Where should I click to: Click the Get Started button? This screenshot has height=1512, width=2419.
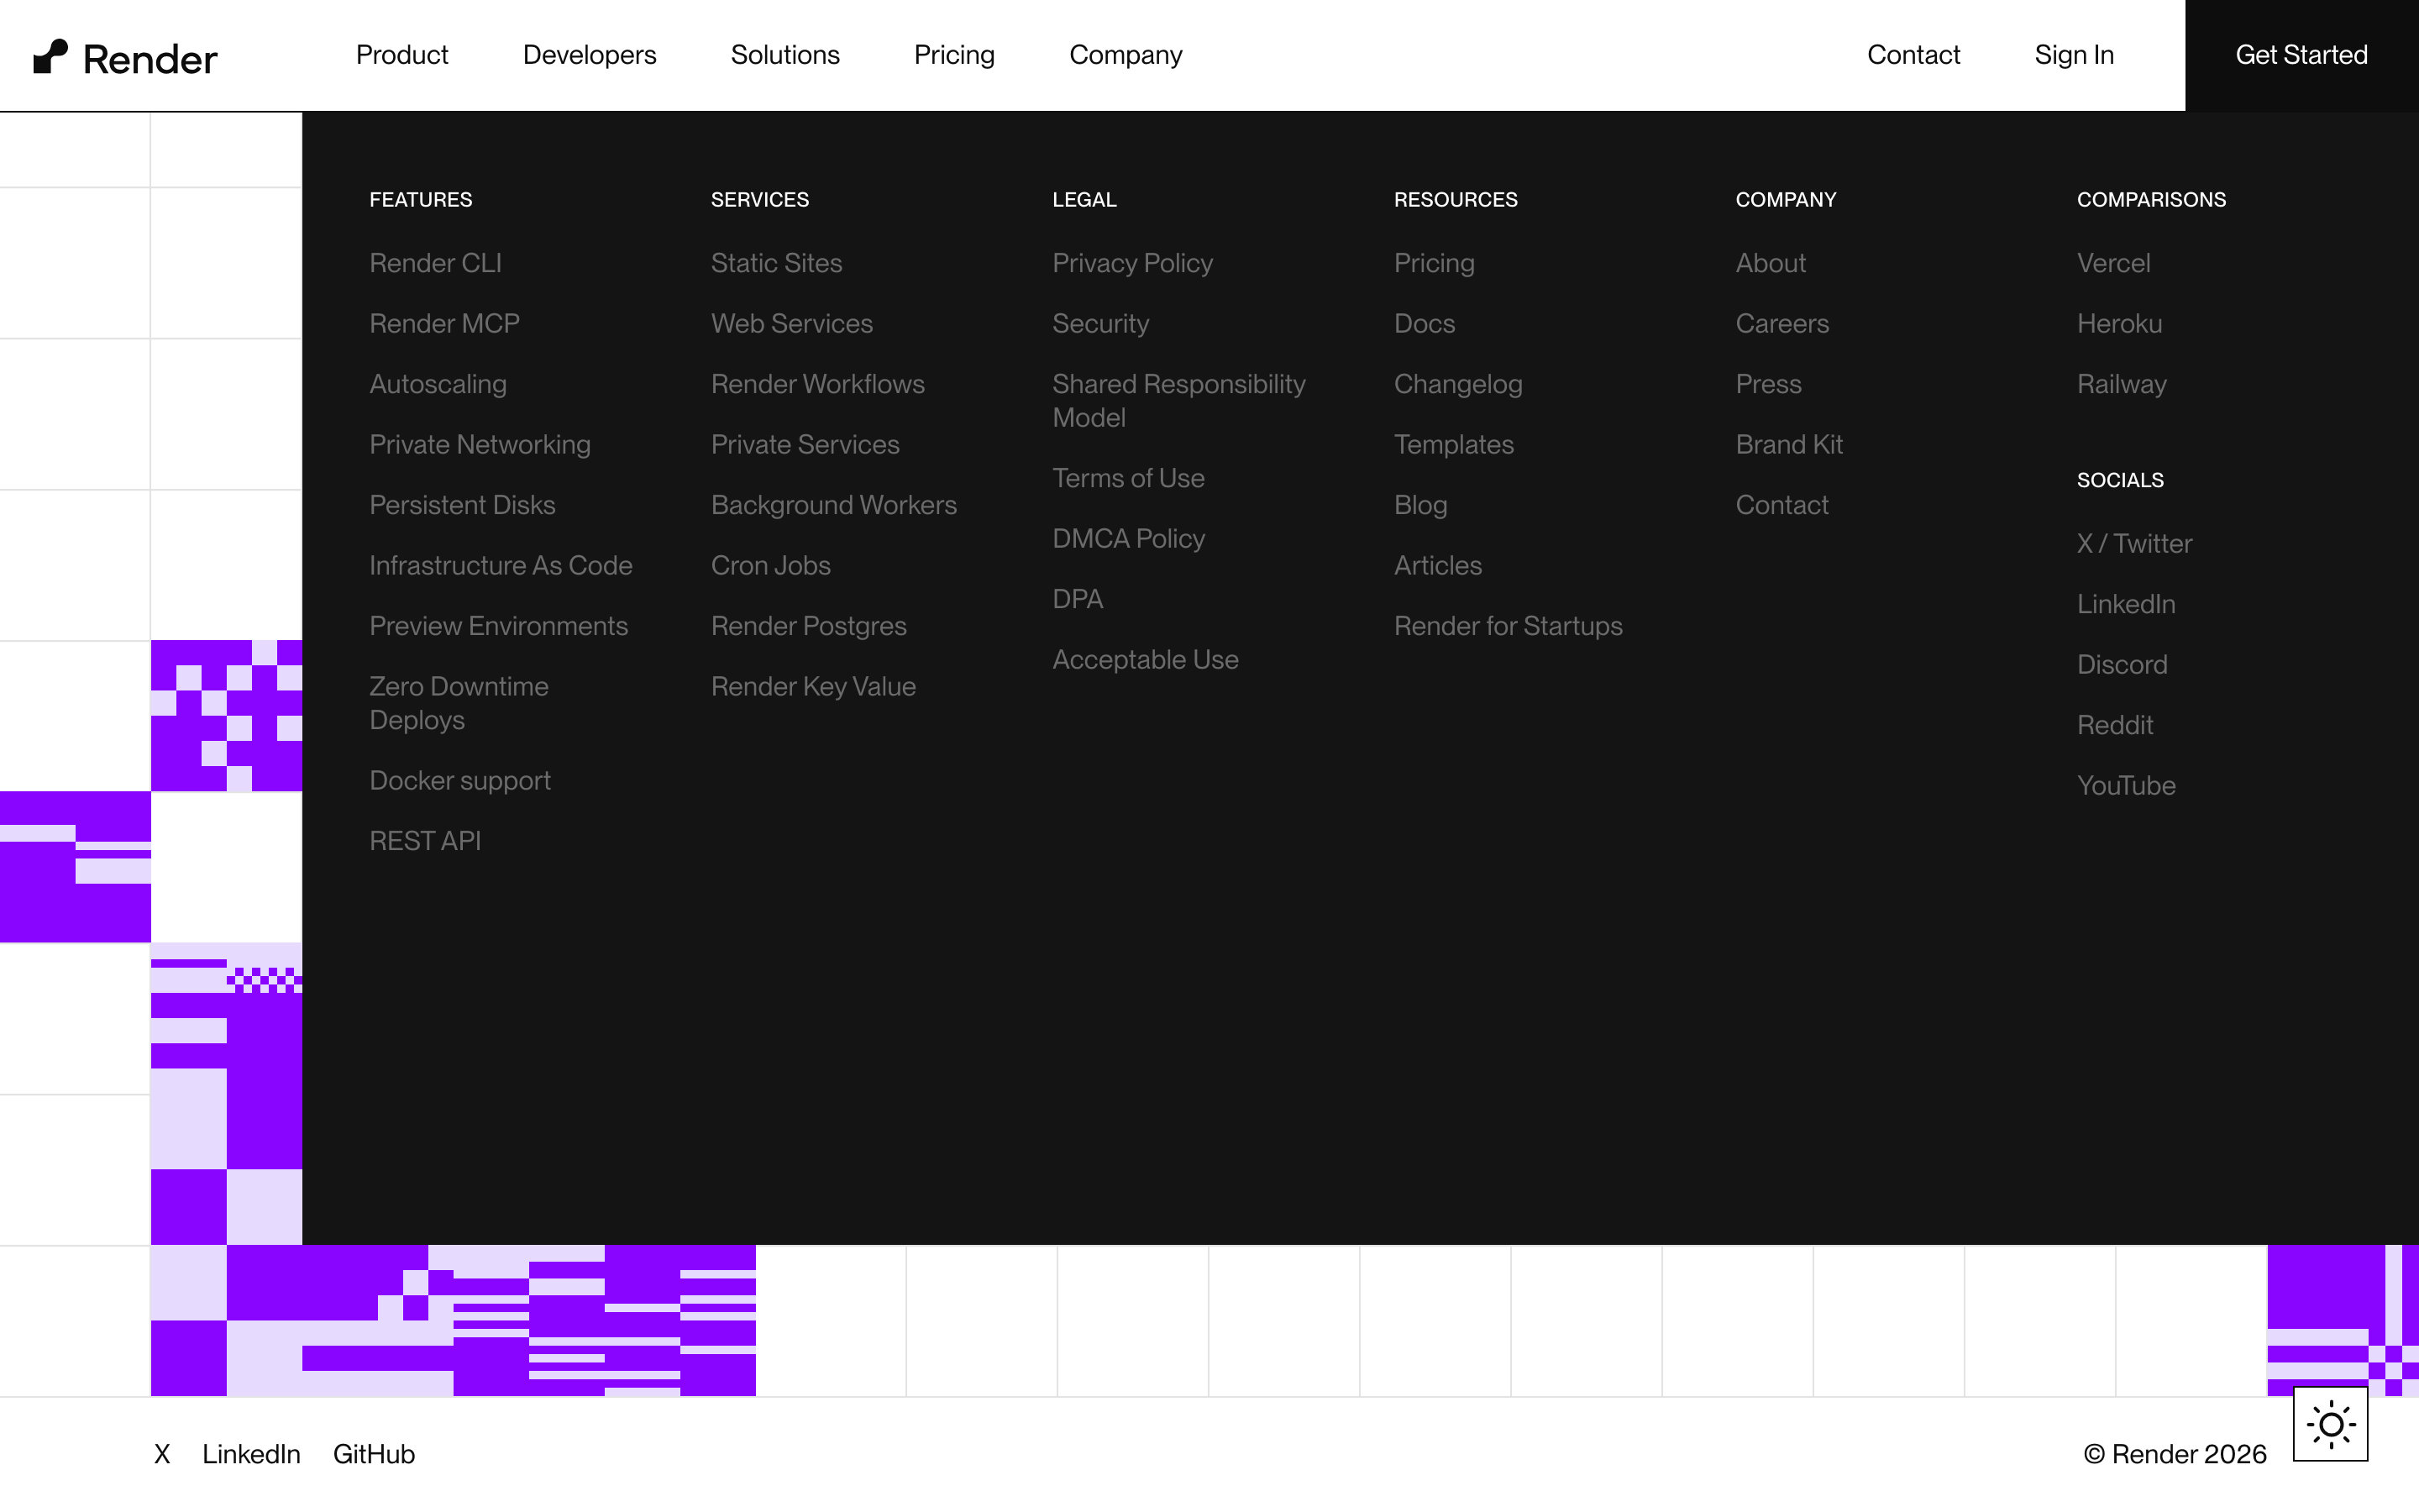(x=2301, y=55)
